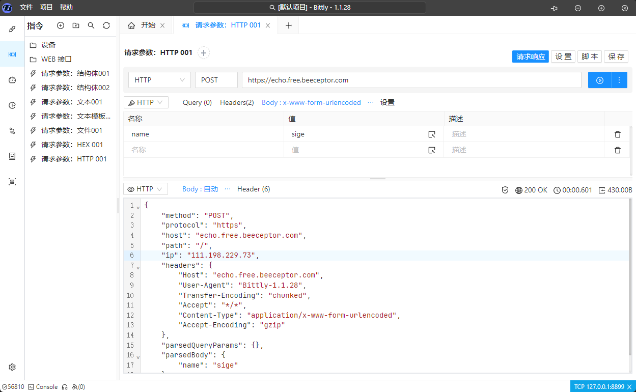Click the search icon in command panel
The height and width of the screenshot is (392, 636).
click(x=91, y=25)
